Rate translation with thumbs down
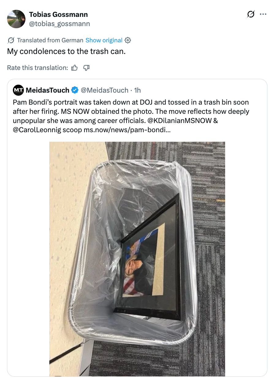The height and width of the screenshot is (381, 272). pos(86,68)
